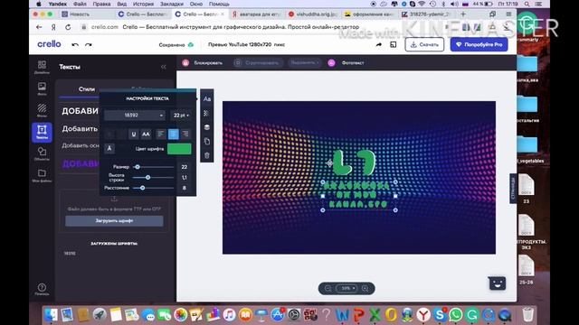This screenshot has width=579, height=325.
Task: Select the green text block on canvas
Action: (x=358, y=195)
